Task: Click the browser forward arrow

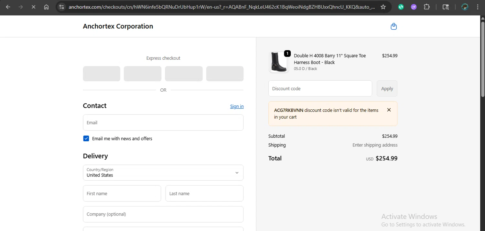Action: click(21, 7)
